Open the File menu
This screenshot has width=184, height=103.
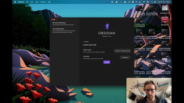coord(27,2)
